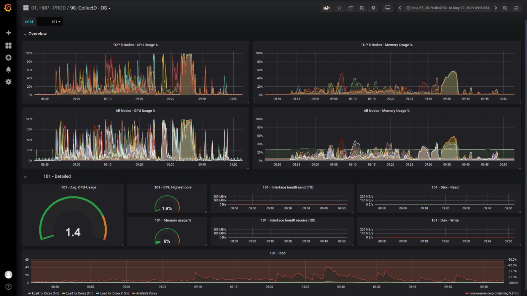Click the Add panel icon

pos(326,8)
